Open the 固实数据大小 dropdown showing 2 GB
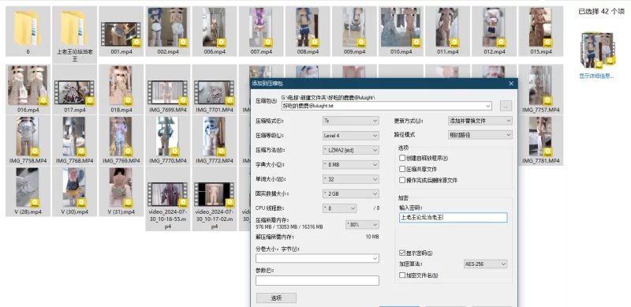Viewport: 631px width, 307px height. point(350,193)
